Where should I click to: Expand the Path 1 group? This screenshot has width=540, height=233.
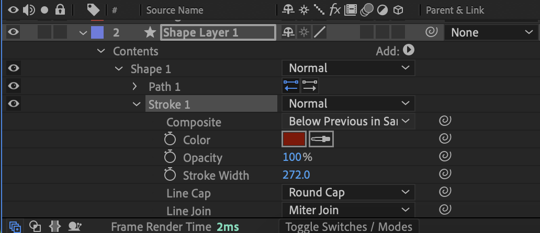134,86
